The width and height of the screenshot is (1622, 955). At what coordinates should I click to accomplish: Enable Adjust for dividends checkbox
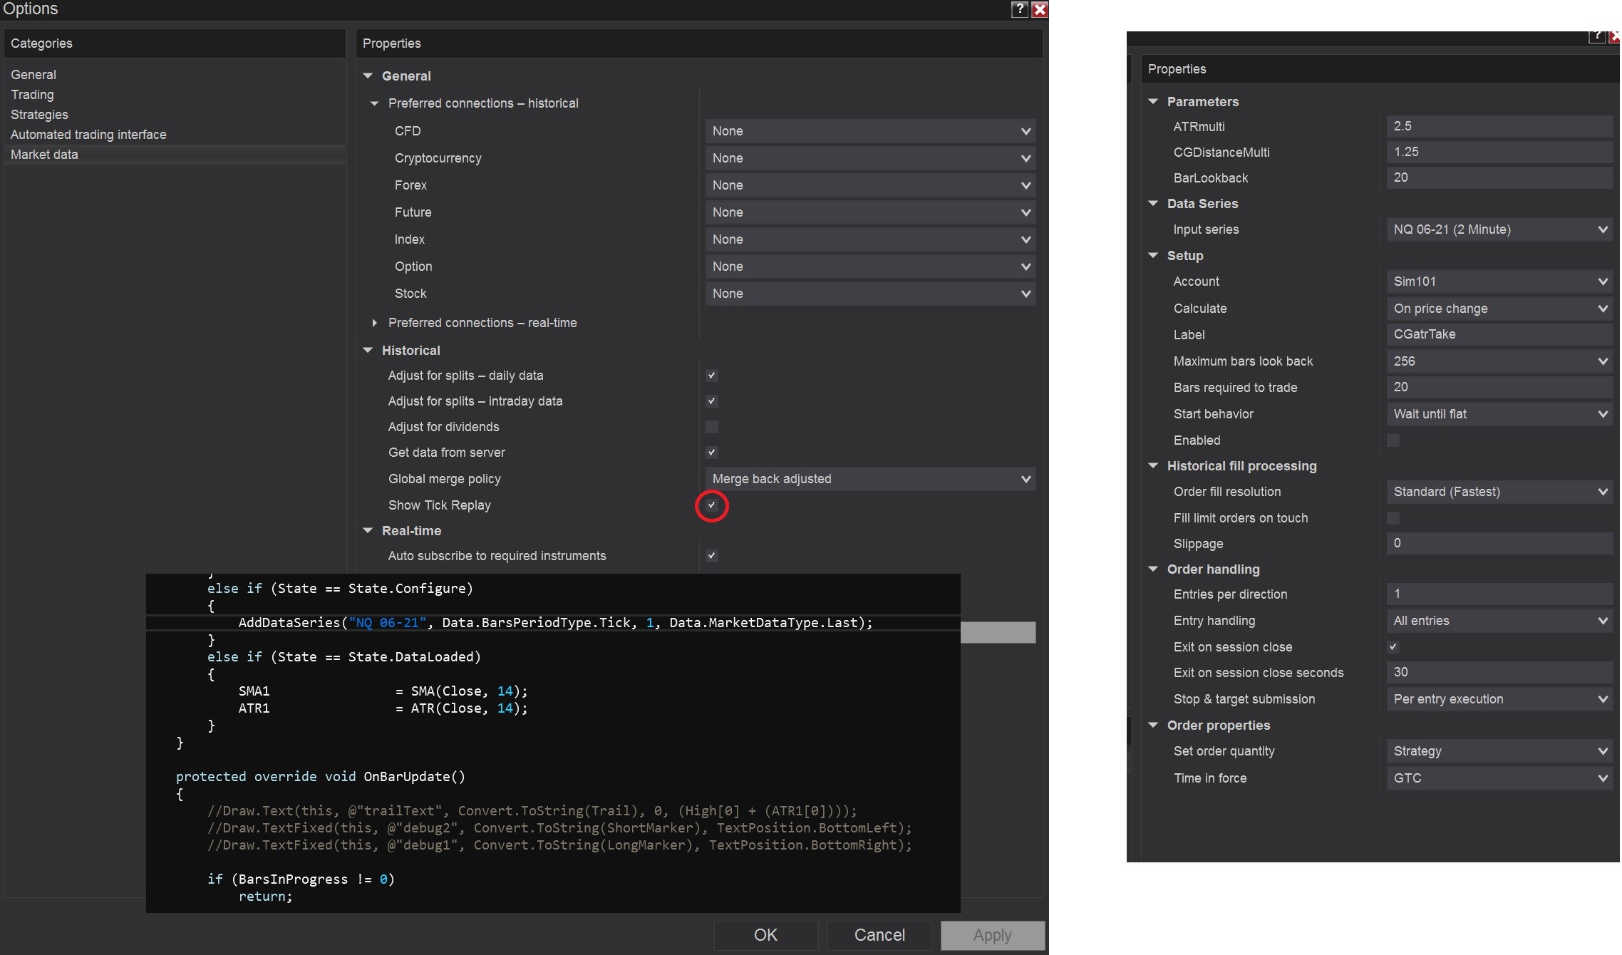pyautogui.click(x=711, y=427)
